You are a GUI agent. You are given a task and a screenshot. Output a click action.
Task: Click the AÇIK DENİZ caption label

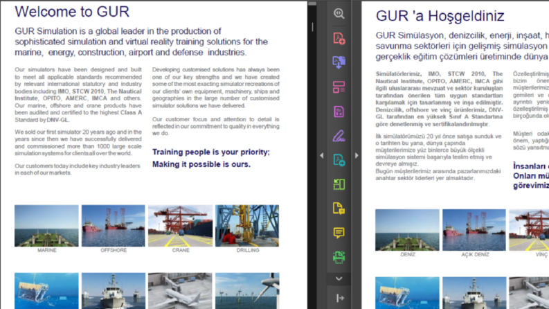475,254
